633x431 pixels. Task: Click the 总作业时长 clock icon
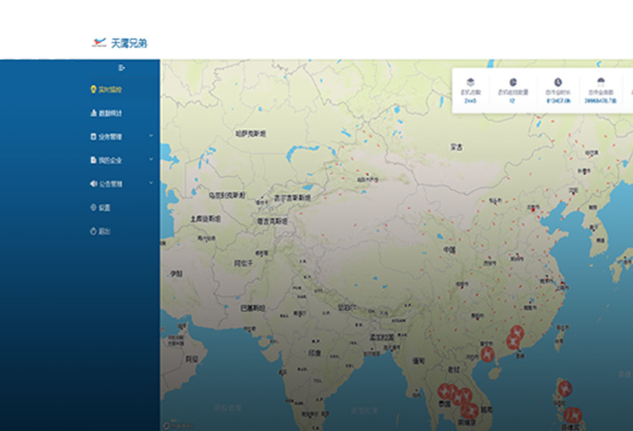click(558, 83)
